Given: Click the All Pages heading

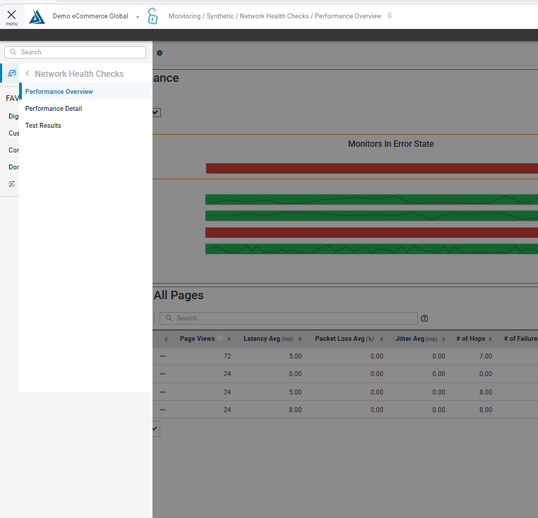Looking at the screenshot, I should 179,296.
